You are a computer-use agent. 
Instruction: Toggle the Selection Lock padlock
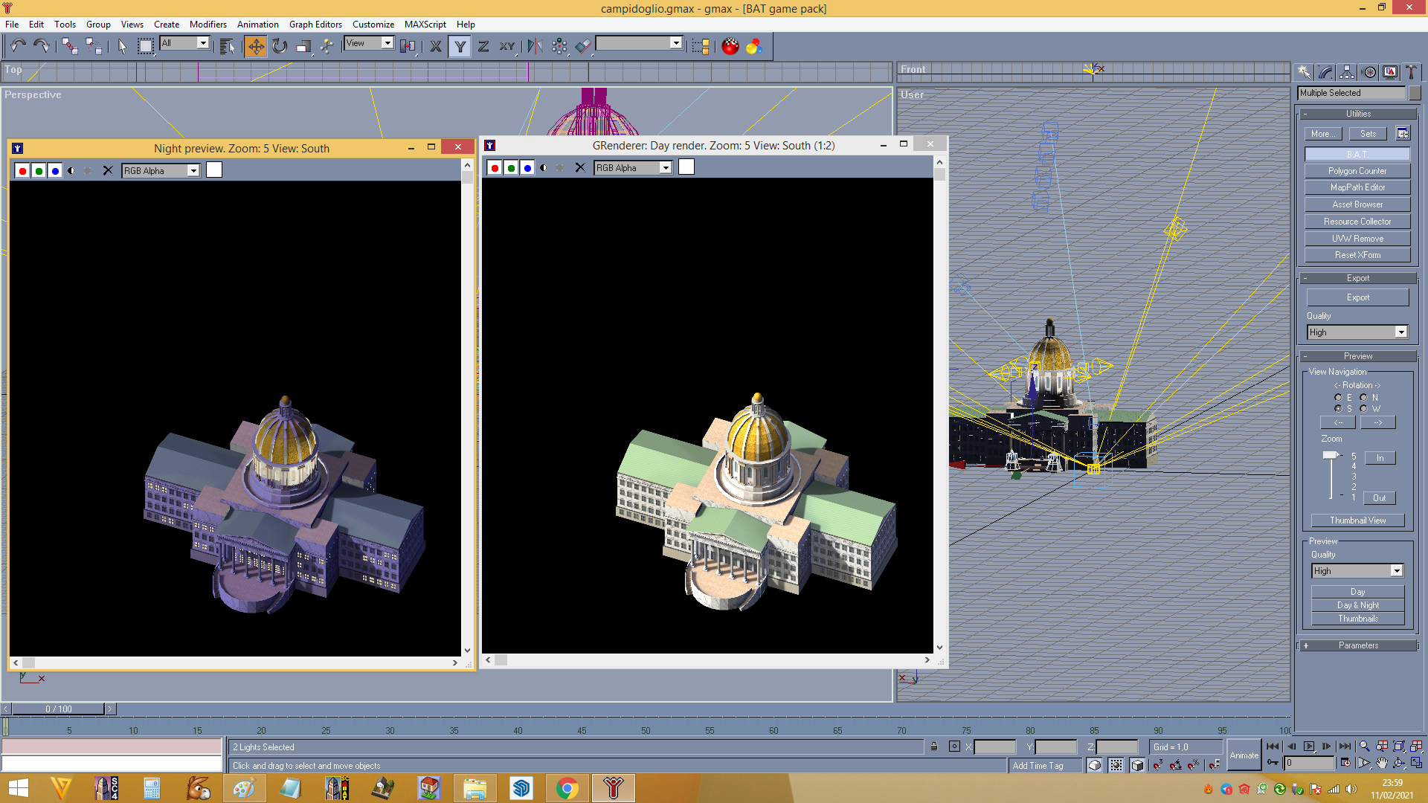pos(934,746)
